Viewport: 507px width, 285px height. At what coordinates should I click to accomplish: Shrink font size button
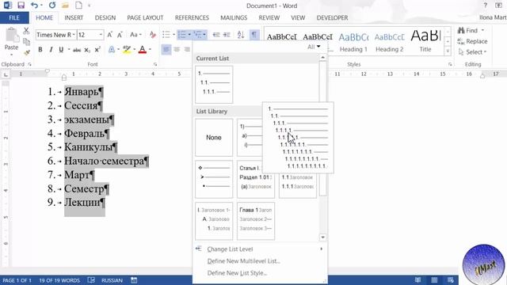(120, 35)
